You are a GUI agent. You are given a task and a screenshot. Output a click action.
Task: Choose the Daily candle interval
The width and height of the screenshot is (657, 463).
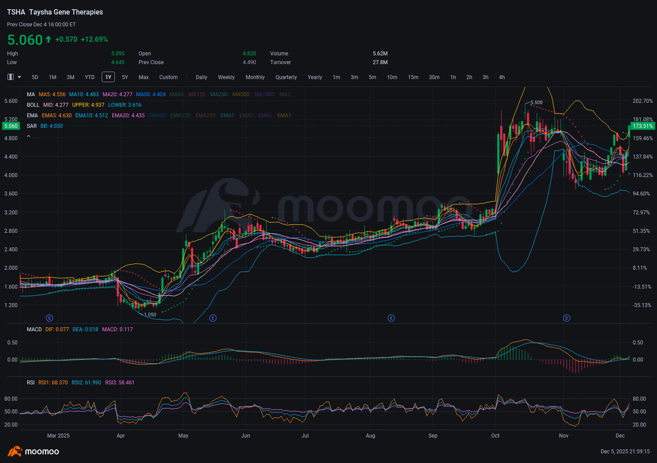click(202, 77)
